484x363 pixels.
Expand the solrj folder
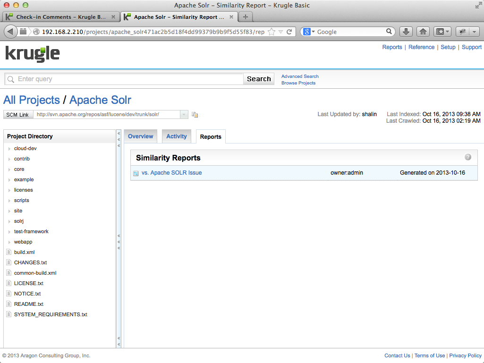tap(9, 221)
